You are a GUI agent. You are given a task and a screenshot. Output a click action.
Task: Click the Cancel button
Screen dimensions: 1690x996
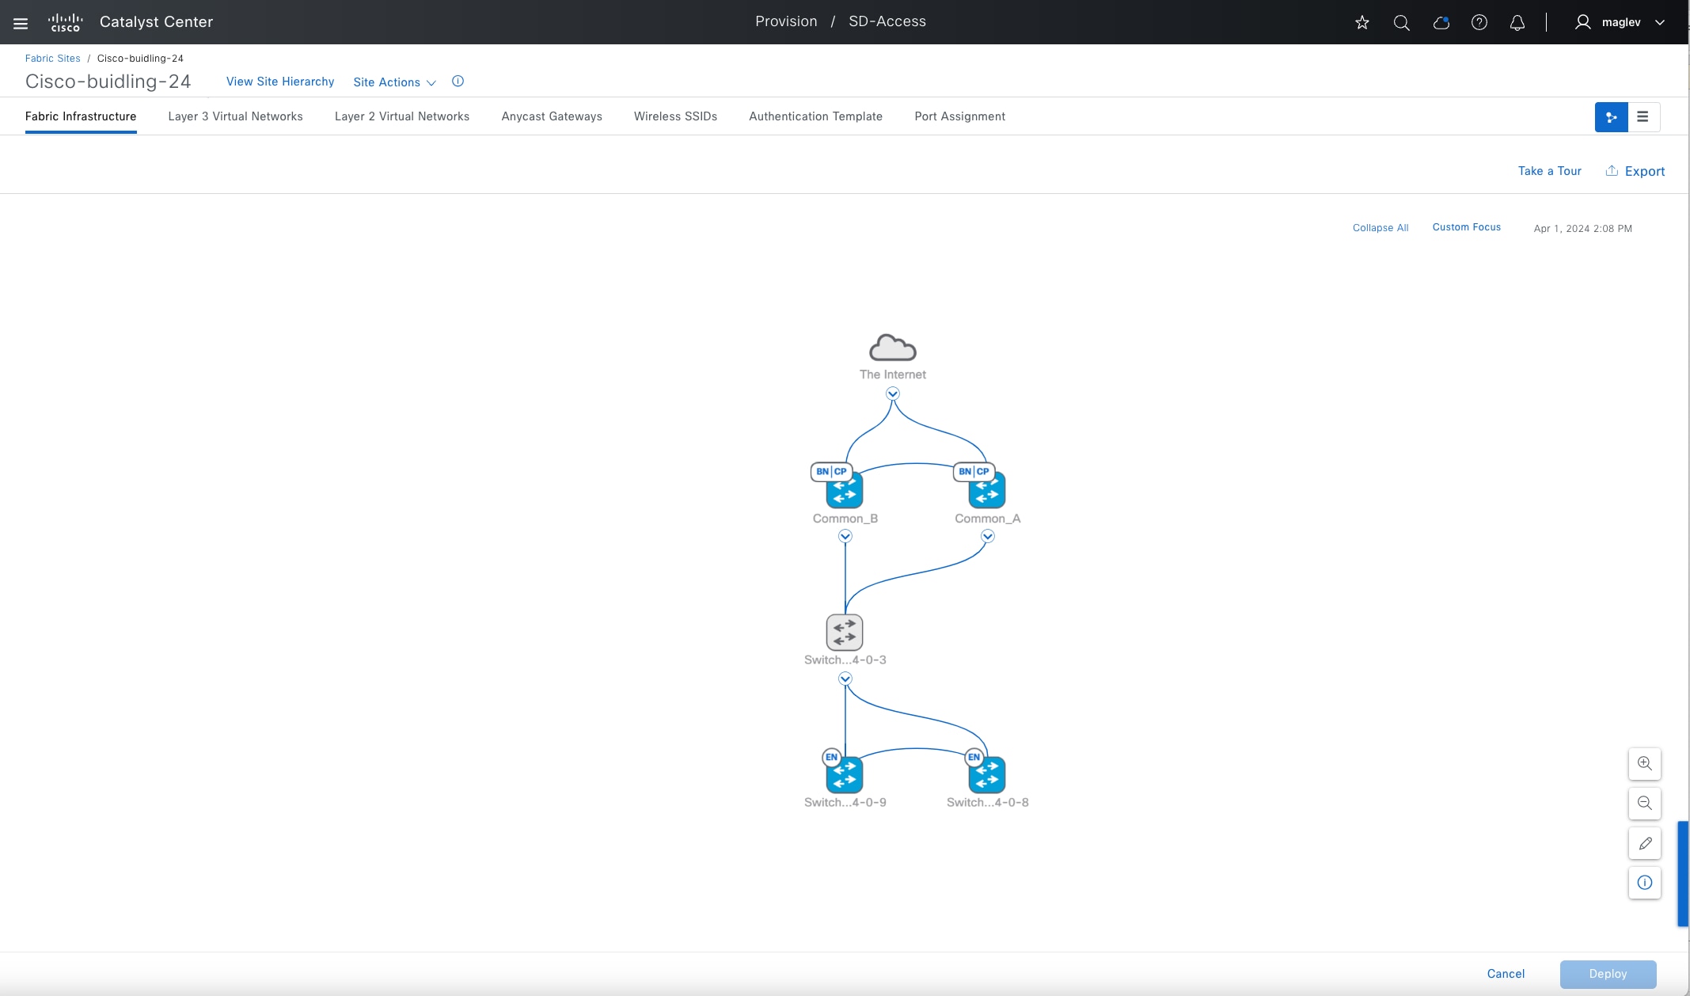point(1505,974)
